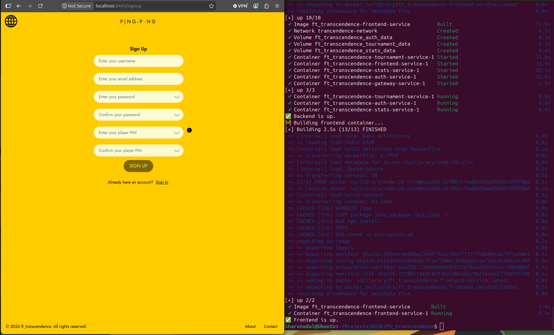Open the VPN button in the toolbar

click(240, 6)
